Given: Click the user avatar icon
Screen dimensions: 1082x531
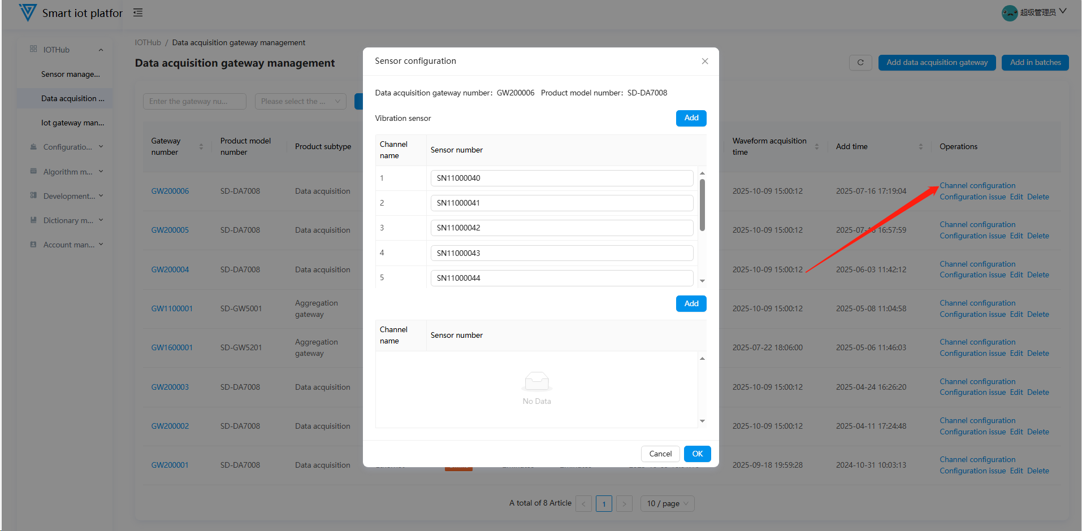Looking at the screenshot, I should [x=1009, y=12].
